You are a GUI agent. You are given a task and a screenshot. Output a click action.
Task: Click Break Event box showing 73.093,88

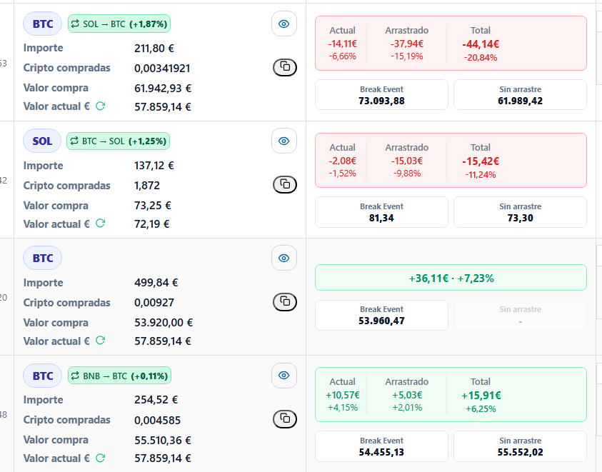381,95
